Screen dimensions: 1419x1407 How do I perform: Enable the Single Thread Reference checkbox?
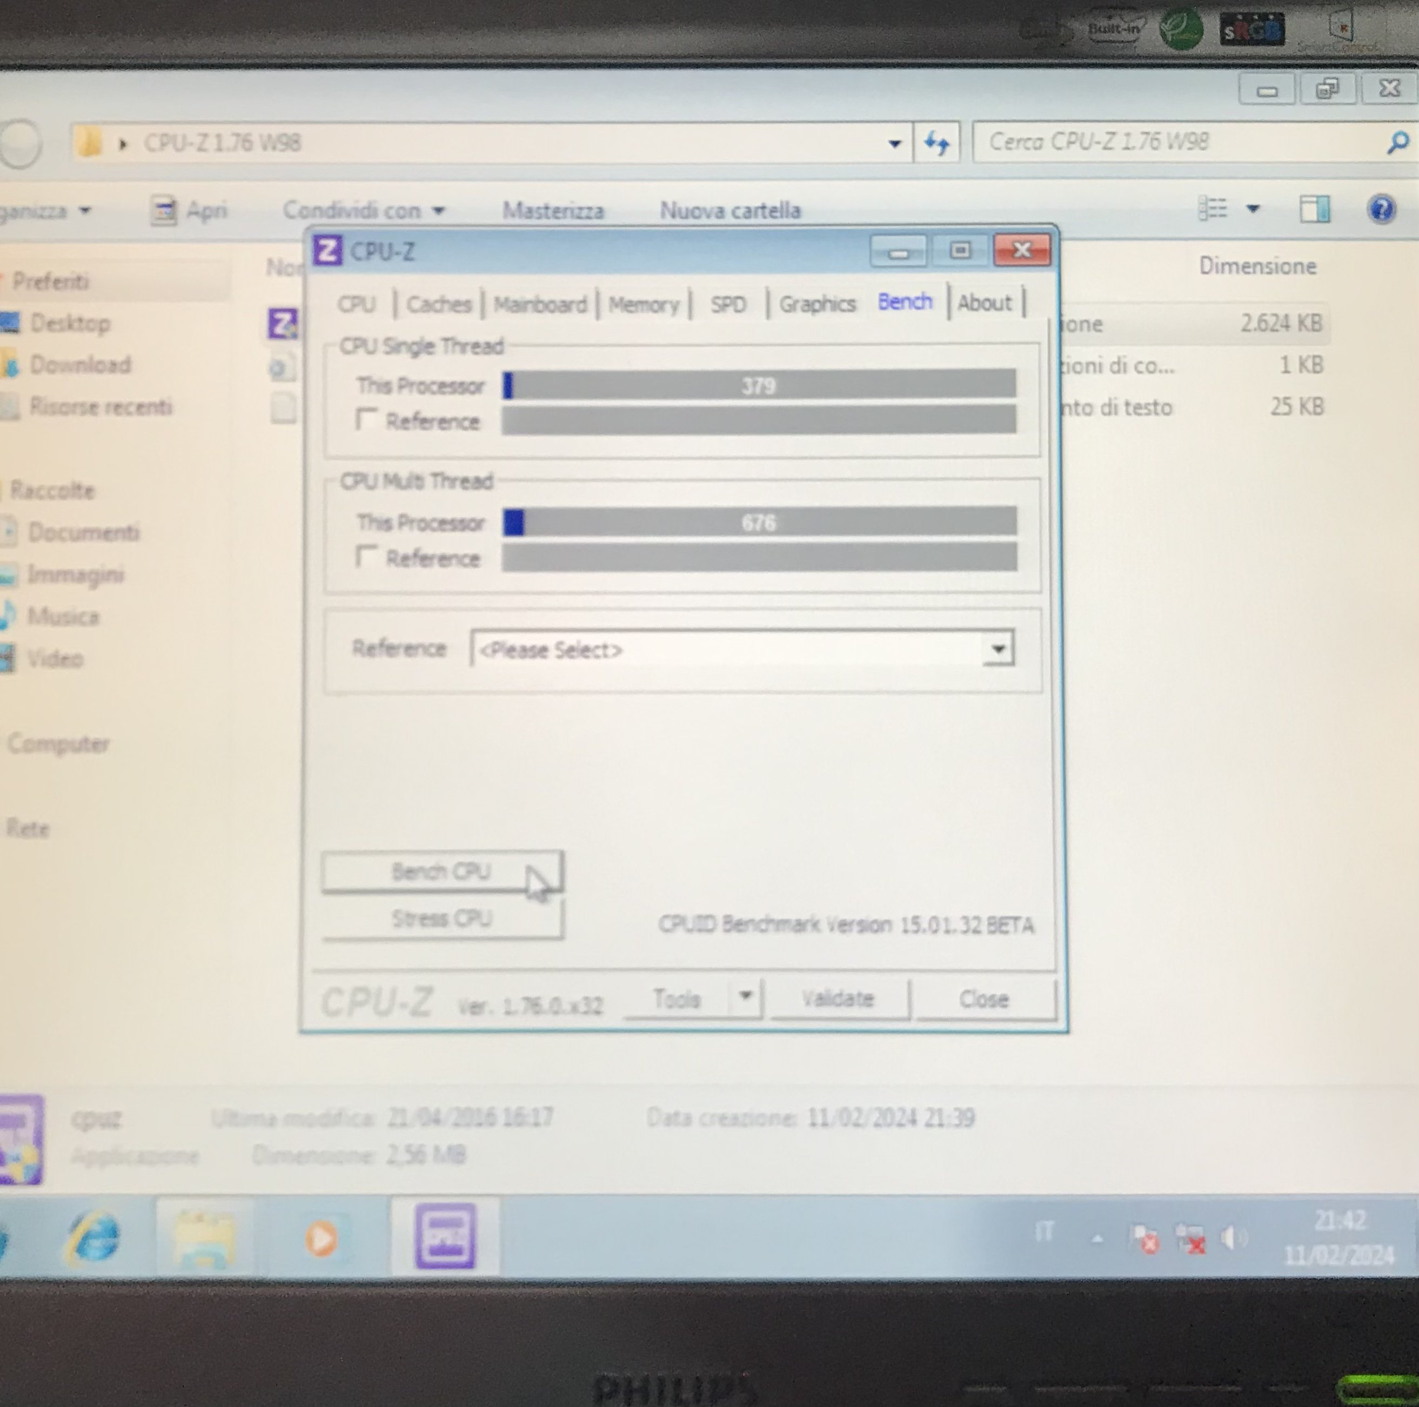click(x=366, y=420)
